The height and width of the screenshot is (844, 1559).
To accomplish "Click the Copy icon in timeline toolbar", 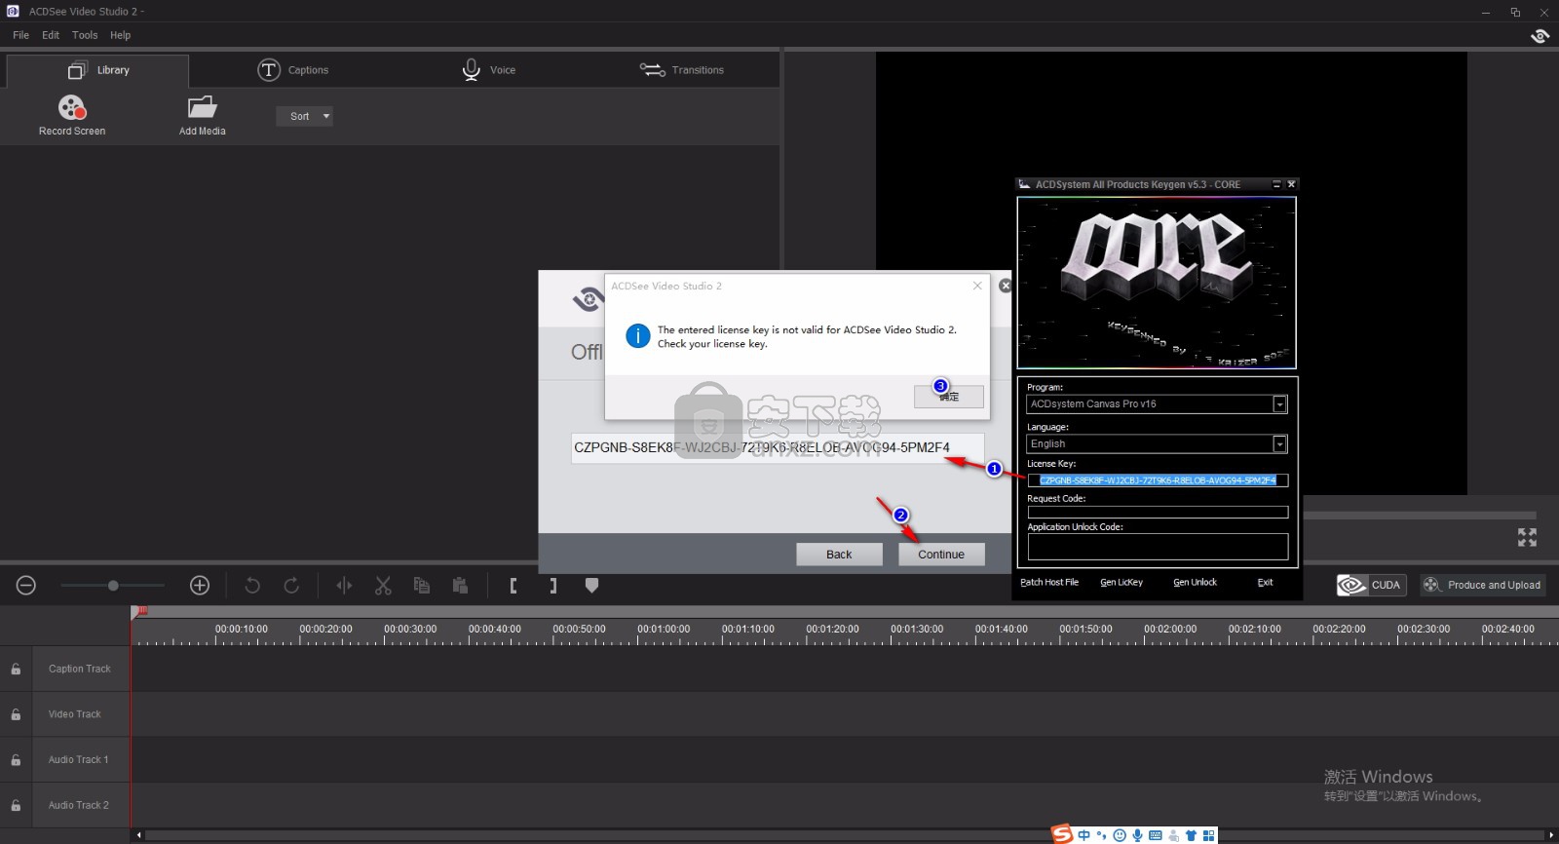I will [422, 585].
